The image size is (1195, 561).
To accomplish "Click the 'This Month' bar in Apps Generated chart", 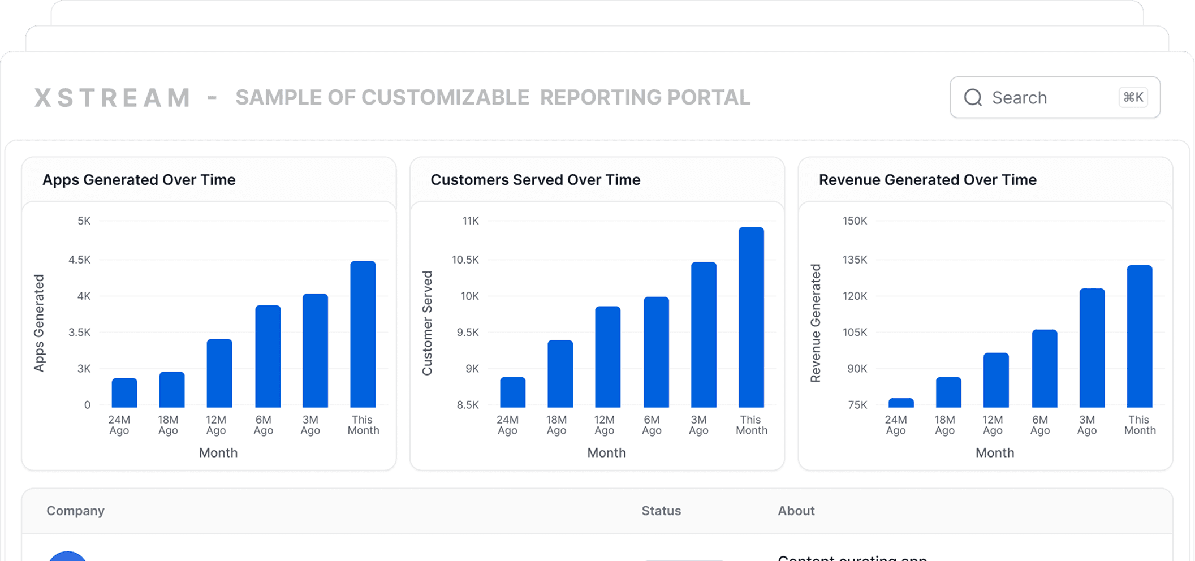I will (363, 334).
